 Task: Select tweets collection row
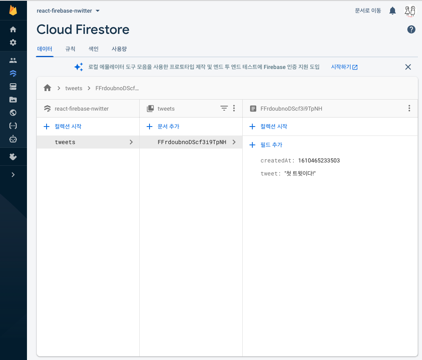pos(88,142)
